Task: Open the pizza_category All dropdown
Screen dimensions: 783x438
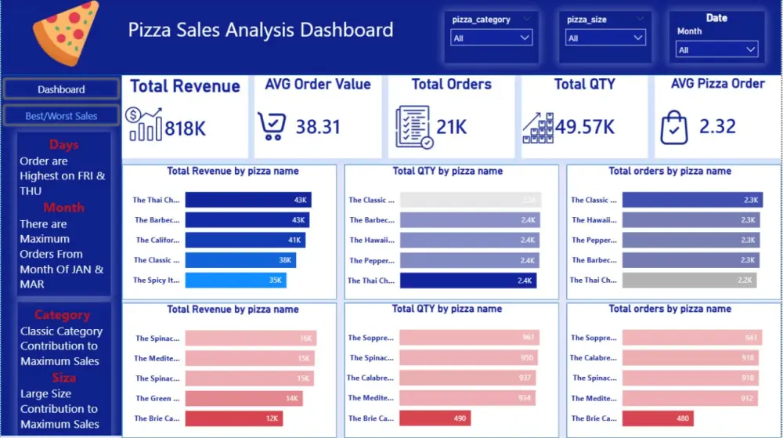Action: [x=491, y=38]
